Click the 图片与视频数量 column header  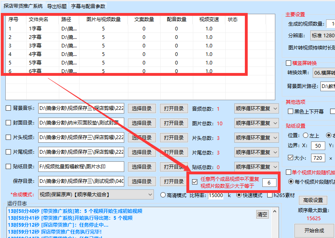104,19
